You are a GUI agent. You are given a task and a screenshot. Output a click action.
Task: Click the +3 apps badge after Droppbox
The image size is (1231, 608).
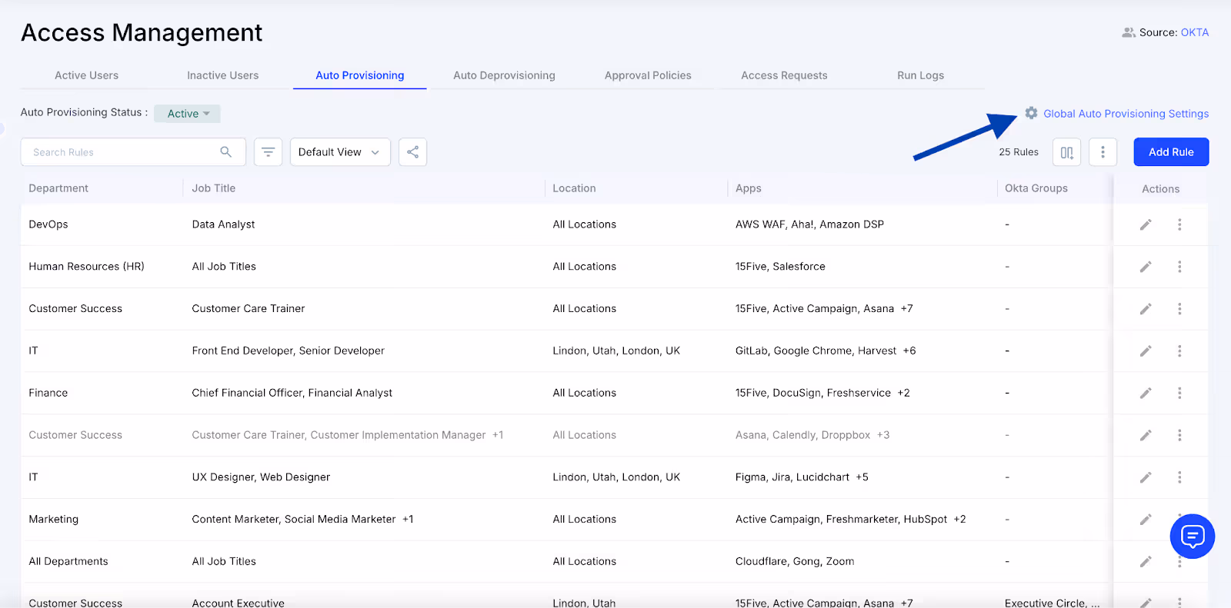tap(883, 435)
